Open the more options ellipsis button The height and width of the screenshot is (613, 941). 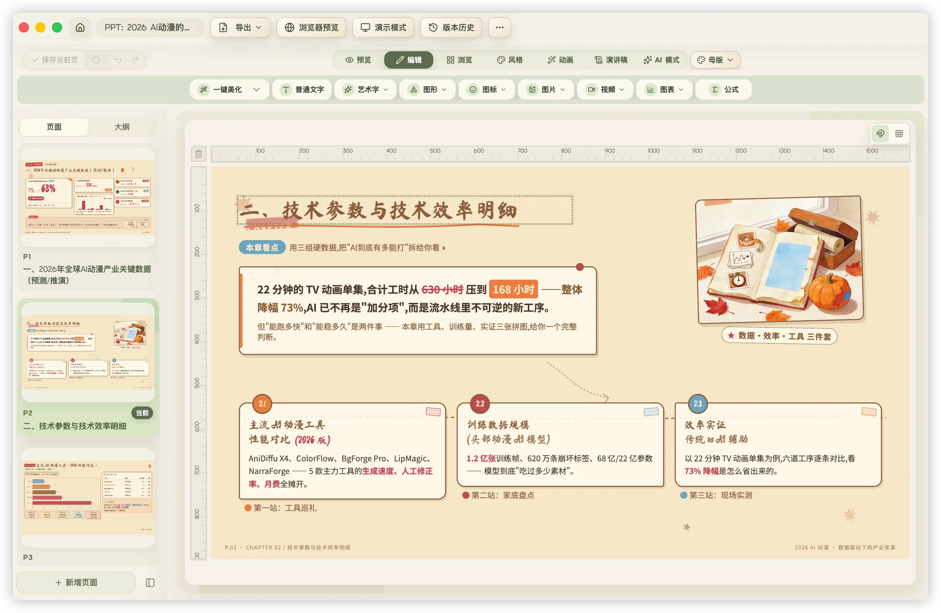coord(499,27)
